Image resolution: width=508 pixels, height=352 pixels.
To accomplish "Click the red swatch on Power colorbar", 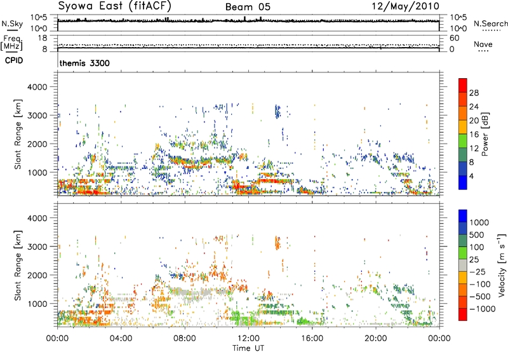I will coord(463,85).
